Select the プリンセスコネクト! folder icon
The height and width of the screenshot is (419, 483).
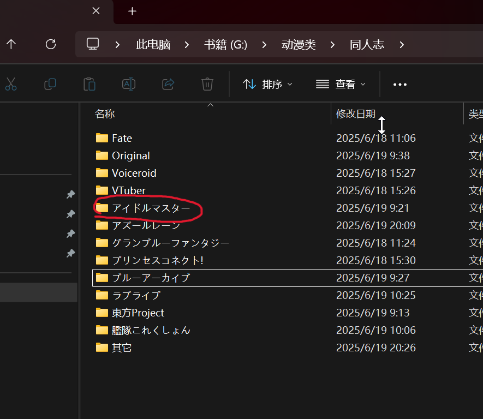click(102, 260)
